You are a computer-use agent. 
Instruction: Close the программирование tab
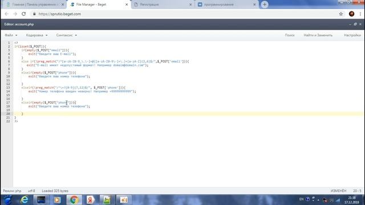point(254,5)
